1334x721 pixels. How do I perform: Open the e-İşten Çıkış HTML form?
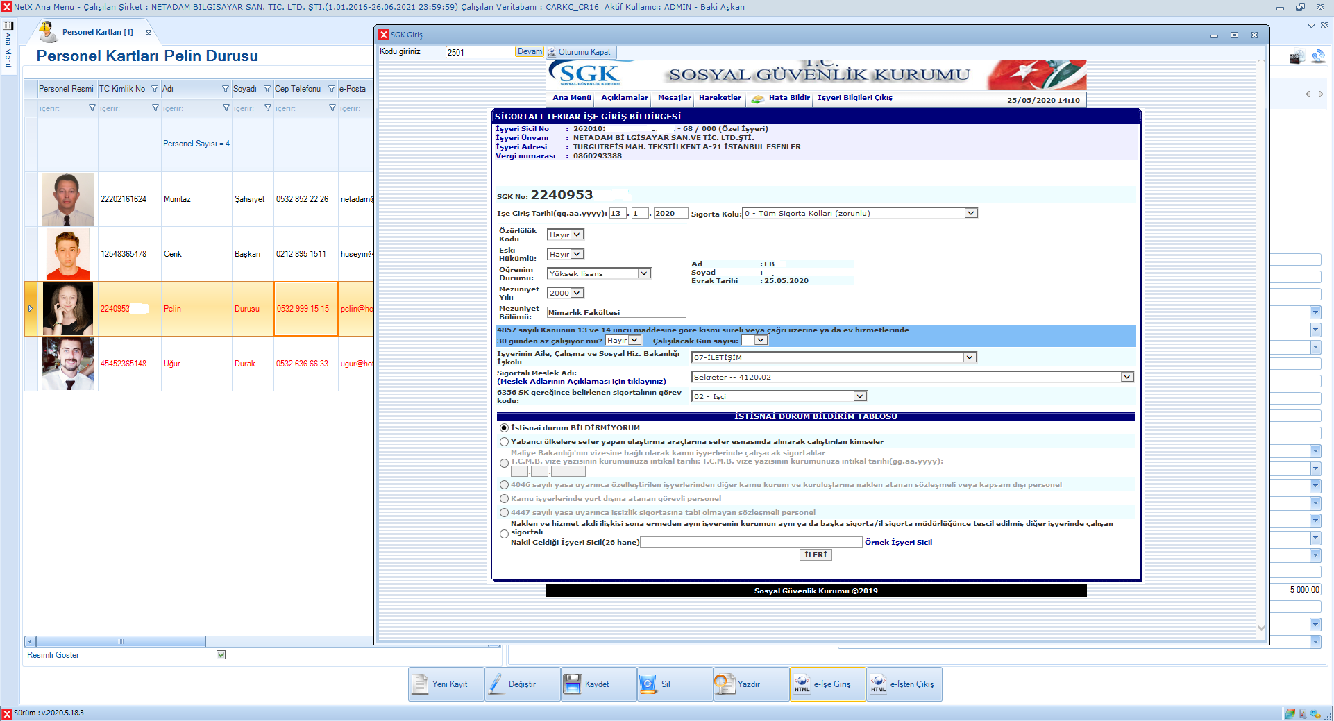tap(904, 684)
